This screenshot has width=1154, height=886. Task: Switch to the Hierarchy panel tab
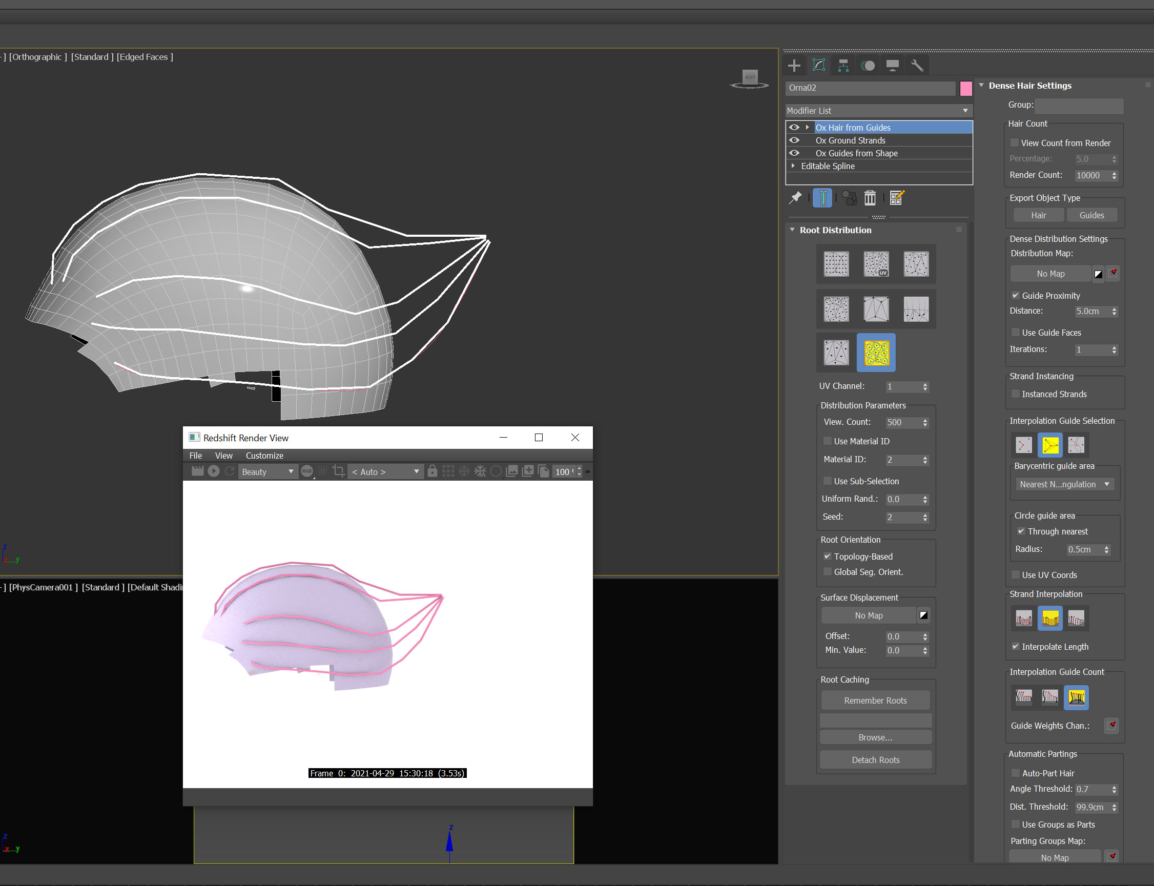[843, 66]
